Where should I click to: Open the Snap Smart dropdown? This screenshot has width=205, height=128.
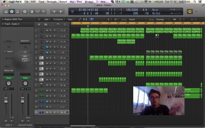pyautogui.click(x=138, y=19)
